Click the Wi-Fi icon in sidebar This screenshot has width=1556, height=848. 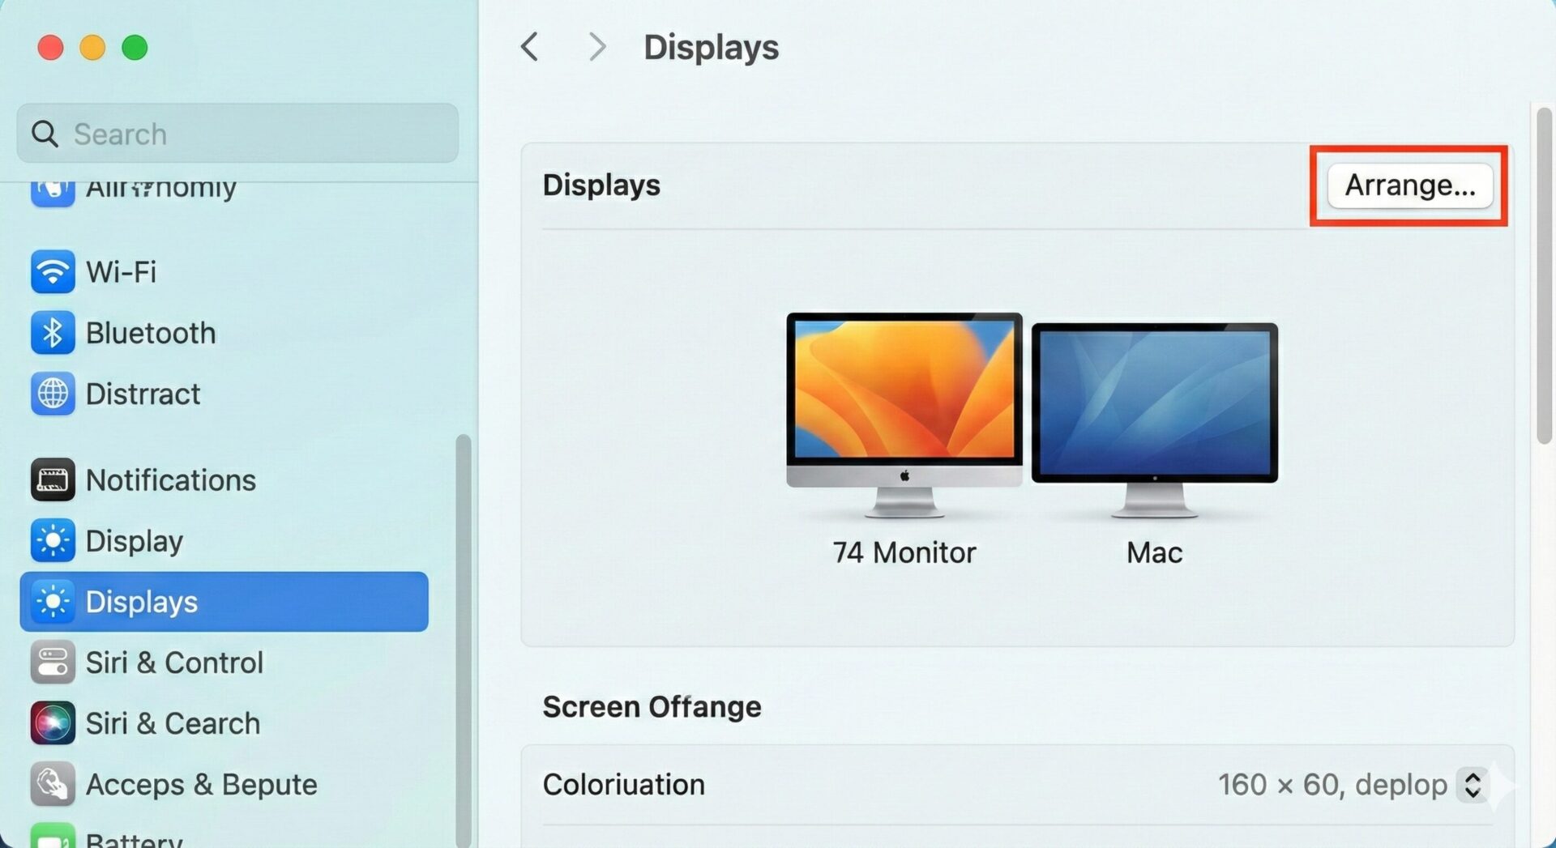[x=53, y=271]
